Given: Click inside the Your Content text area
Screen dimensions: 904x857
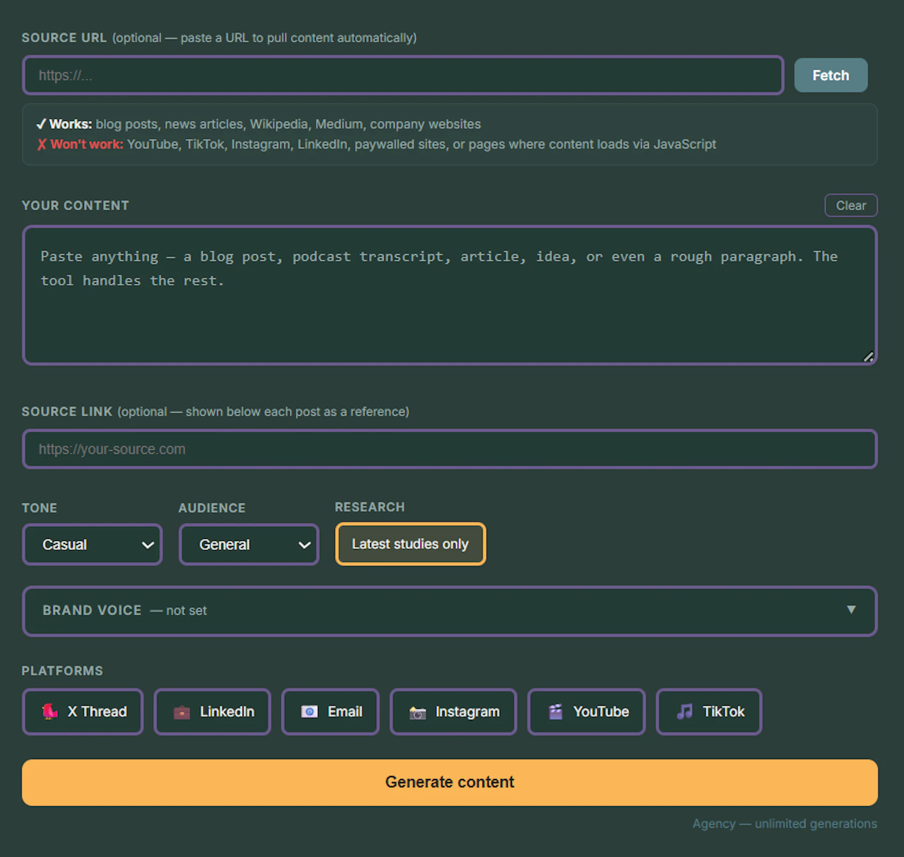Looking at the screenshot, I should 450,295.
